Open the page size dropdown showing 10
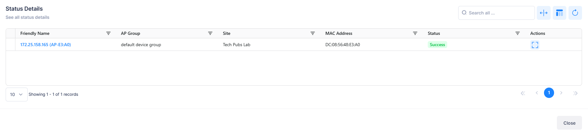The height and width of the screenshot is (135, 588). [16, 94]
